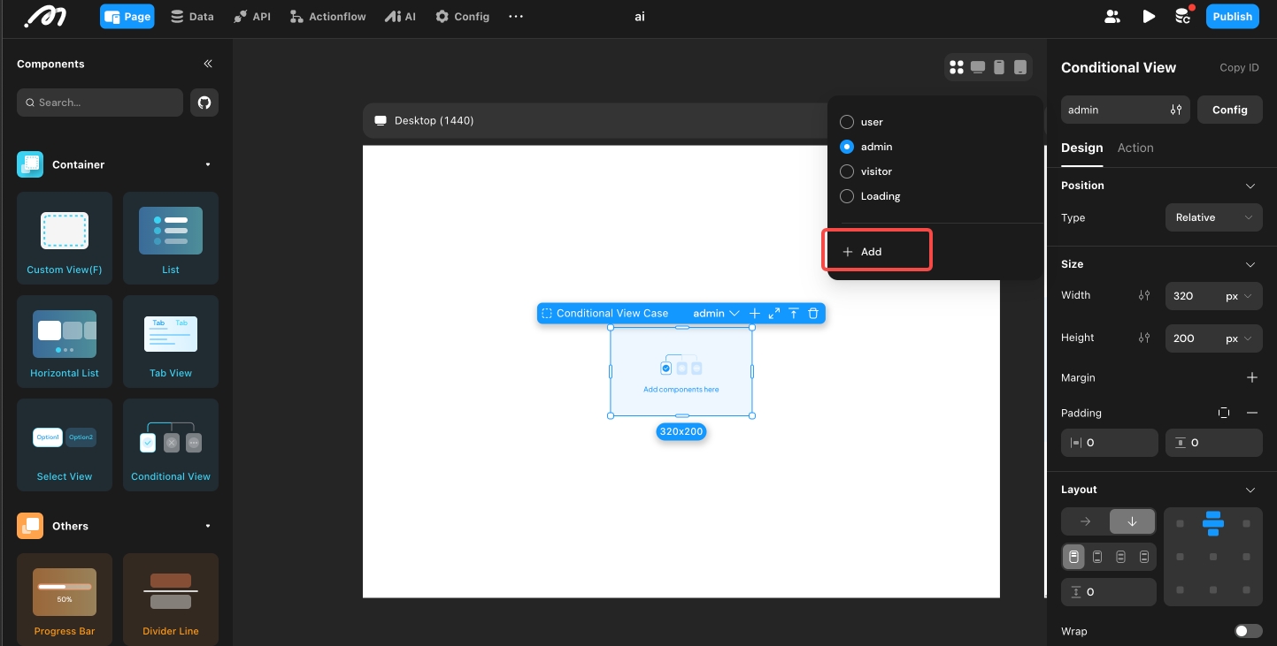Select the user radio option

(847, 122)
